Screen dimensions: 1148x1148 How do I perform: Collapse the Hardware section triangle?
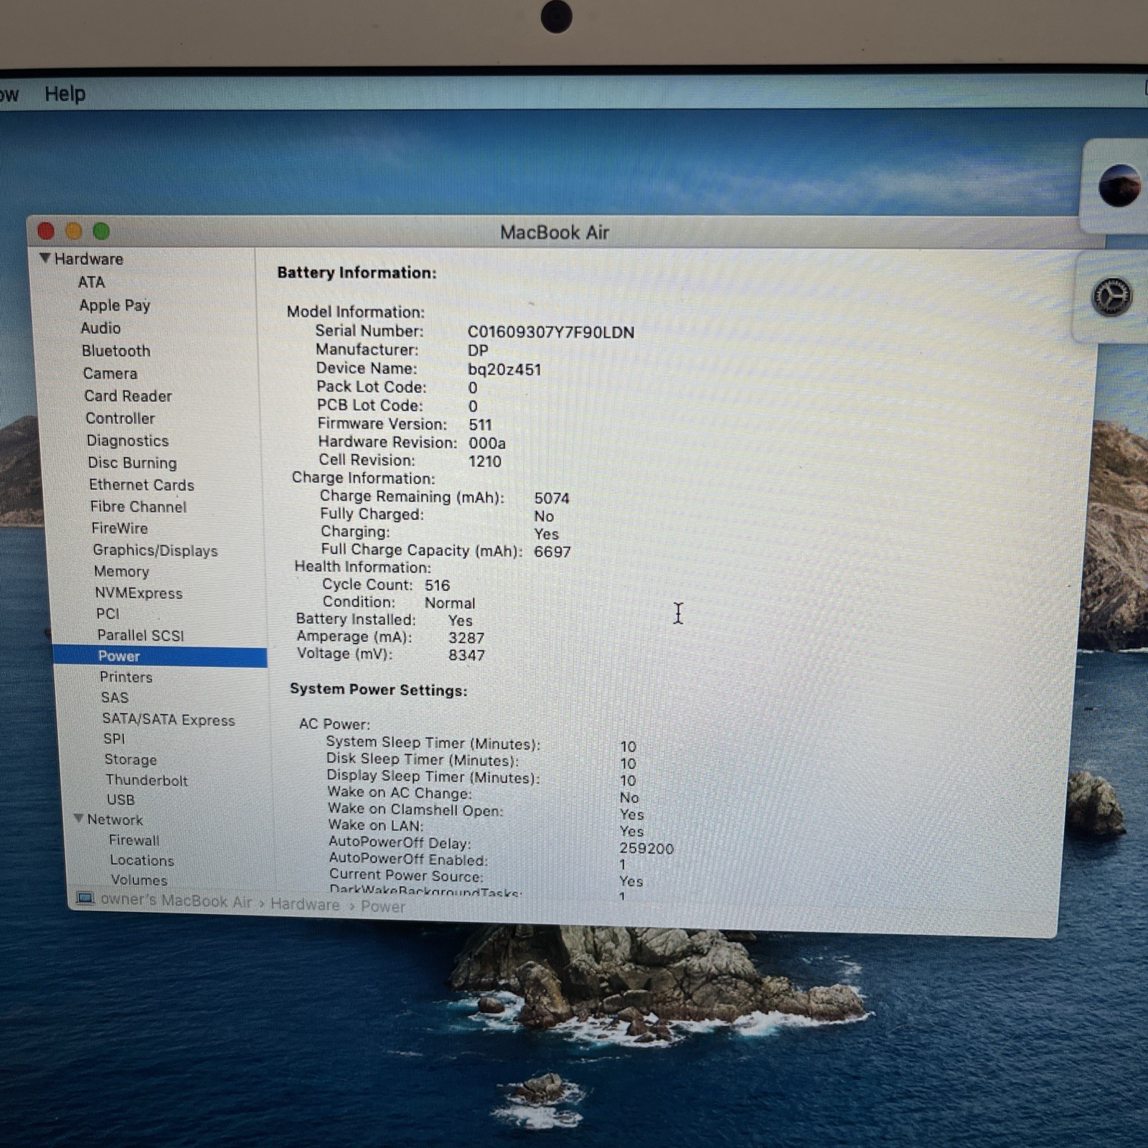(x=45, y=258)
